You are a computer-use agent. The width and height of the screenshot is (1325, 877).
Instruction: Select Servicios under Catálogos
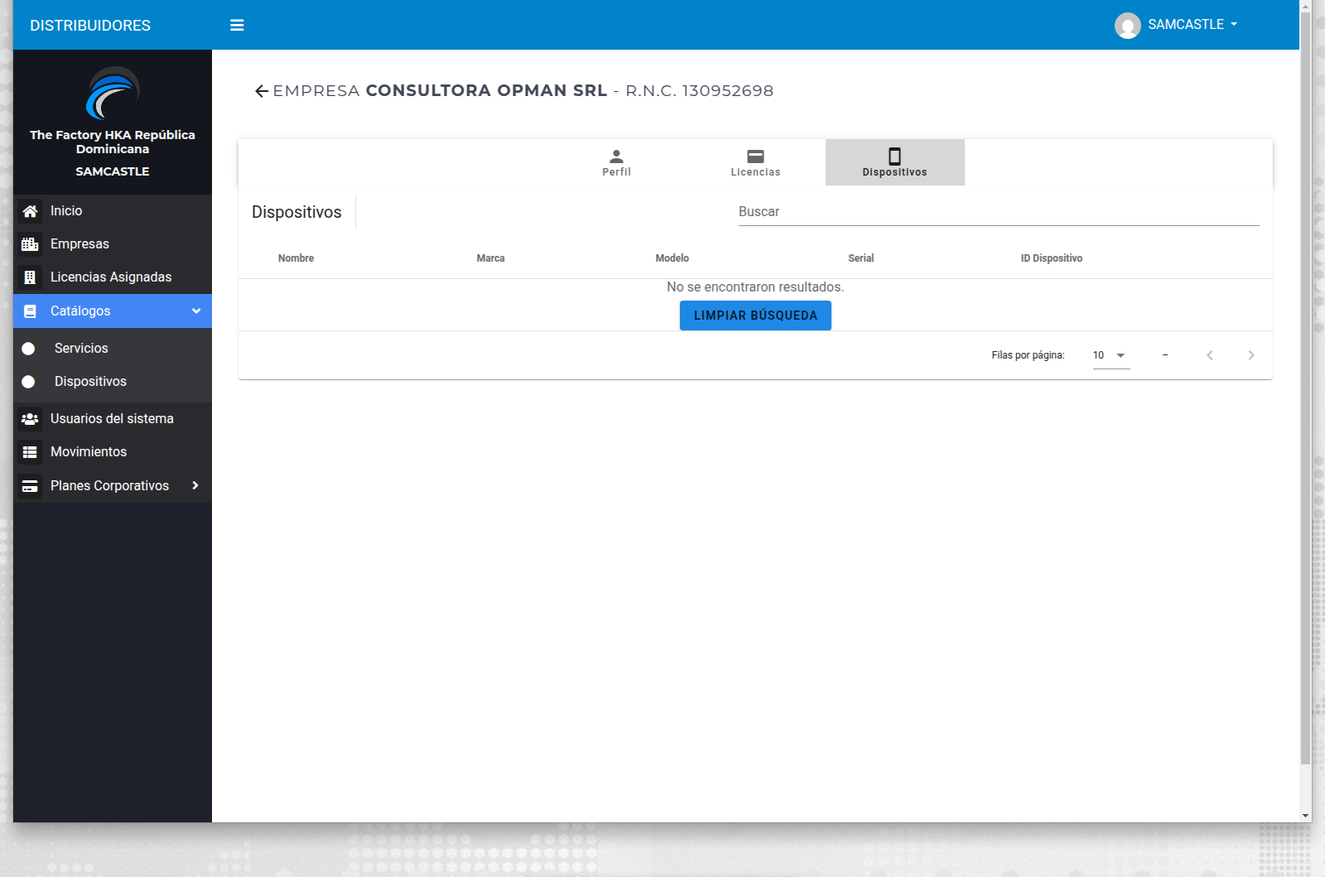tap(113, 349)
